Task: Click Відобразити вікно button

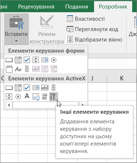Action: point(94,40)
